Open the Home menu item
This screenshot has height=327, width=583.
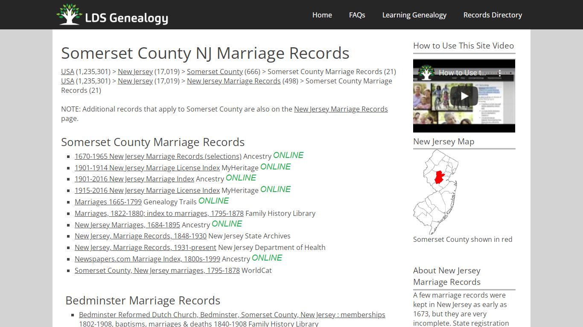tap(322, 15)
